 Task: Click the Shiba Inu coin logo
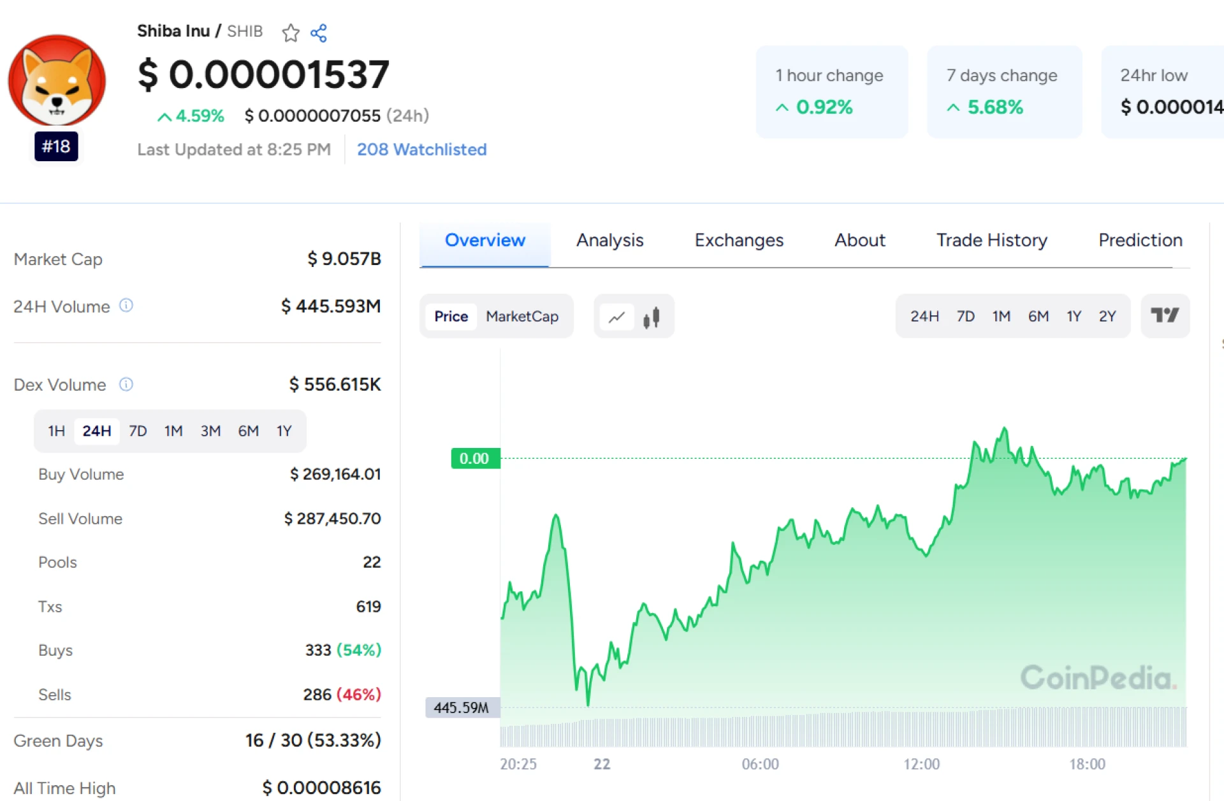pos(57,80)
